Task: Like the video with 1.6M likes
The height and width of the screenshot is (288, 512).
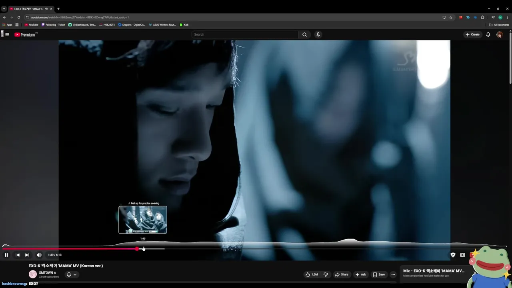Action: point(312,274)
